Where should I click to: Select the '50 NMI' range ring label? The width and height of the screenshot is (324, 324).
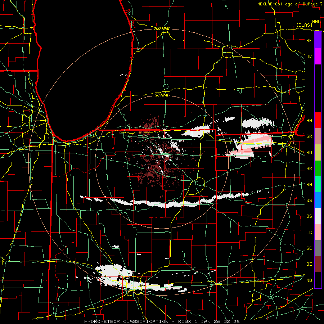click(x=162, y=95)
